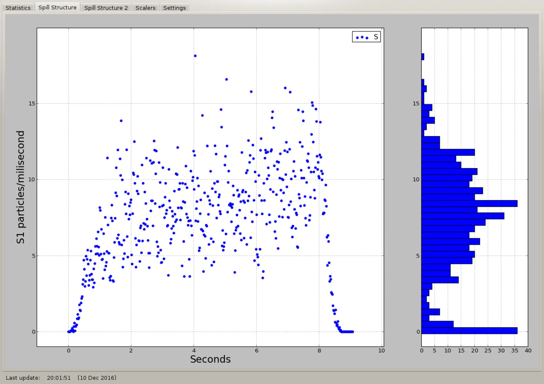Click the histogram's bottom bar at zero

469,331
